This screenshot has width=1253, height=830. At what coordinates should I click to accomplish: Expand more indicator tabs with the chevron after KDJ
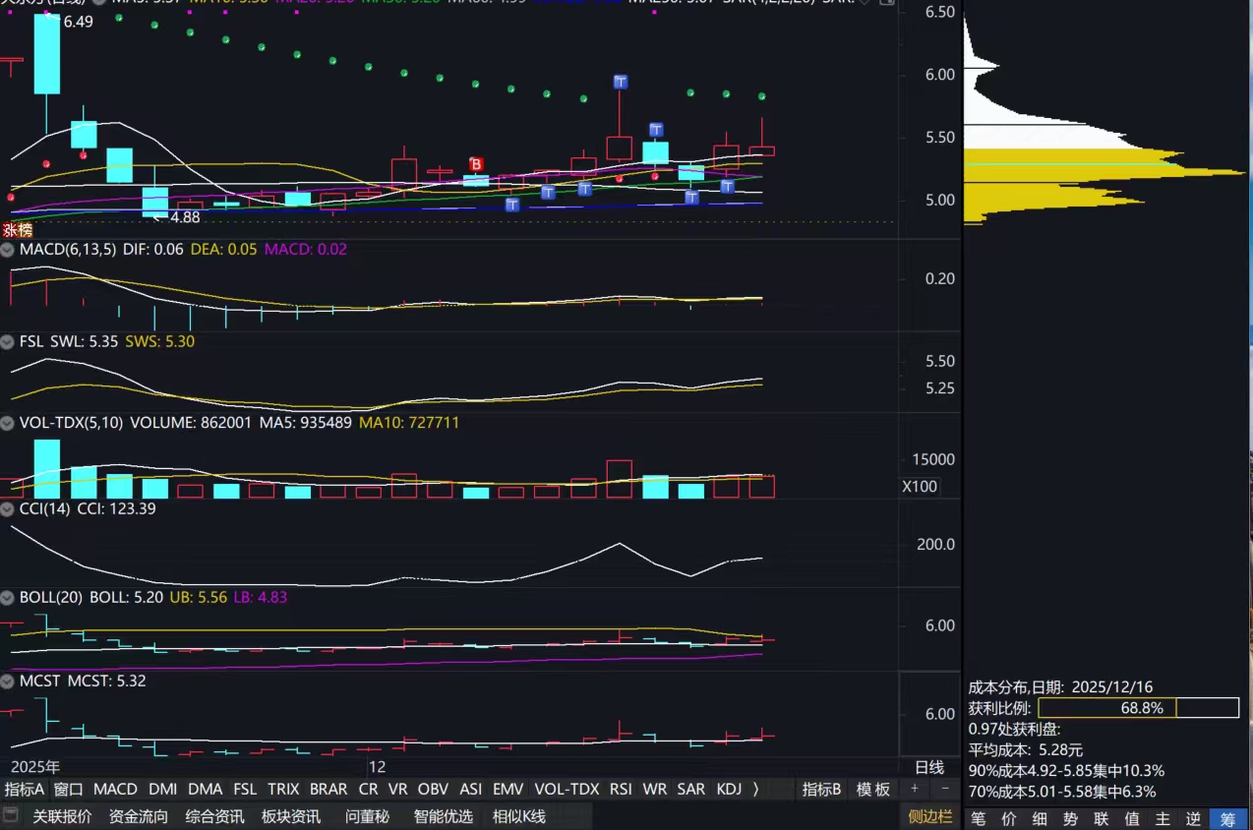coord(755,789)
